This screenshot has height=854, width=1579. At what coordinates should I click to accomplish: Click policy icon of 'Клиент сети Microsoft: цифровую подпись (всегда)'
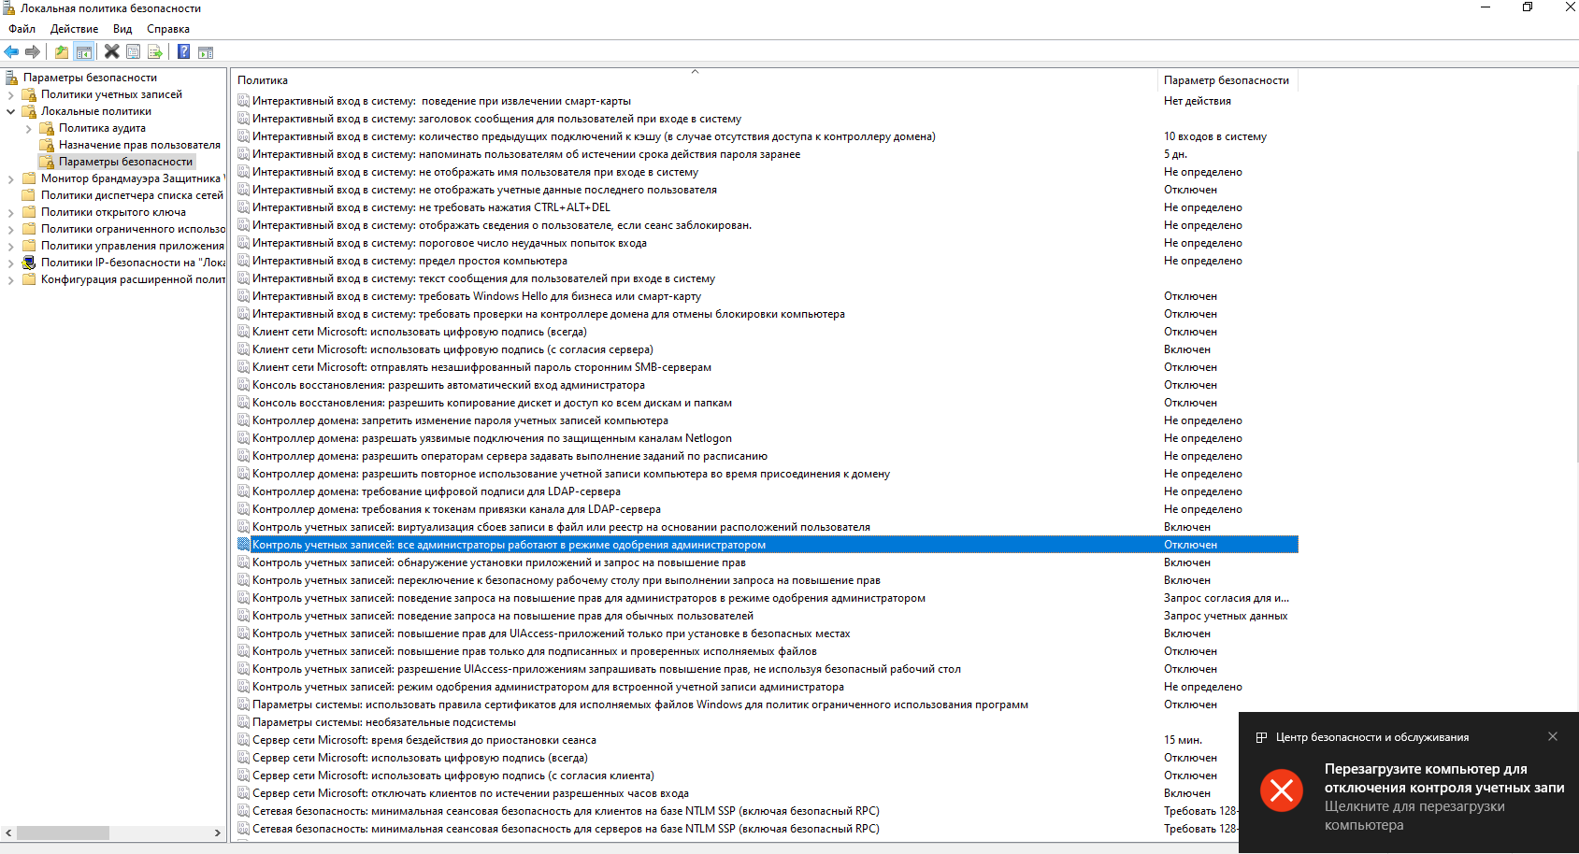click(x=243, y=332)
